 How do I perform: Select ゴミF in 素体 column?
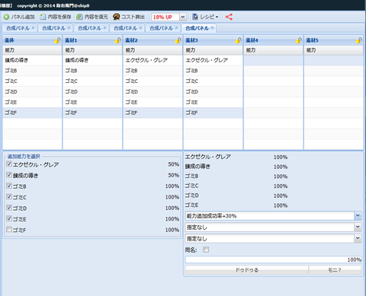pos(32,113)
